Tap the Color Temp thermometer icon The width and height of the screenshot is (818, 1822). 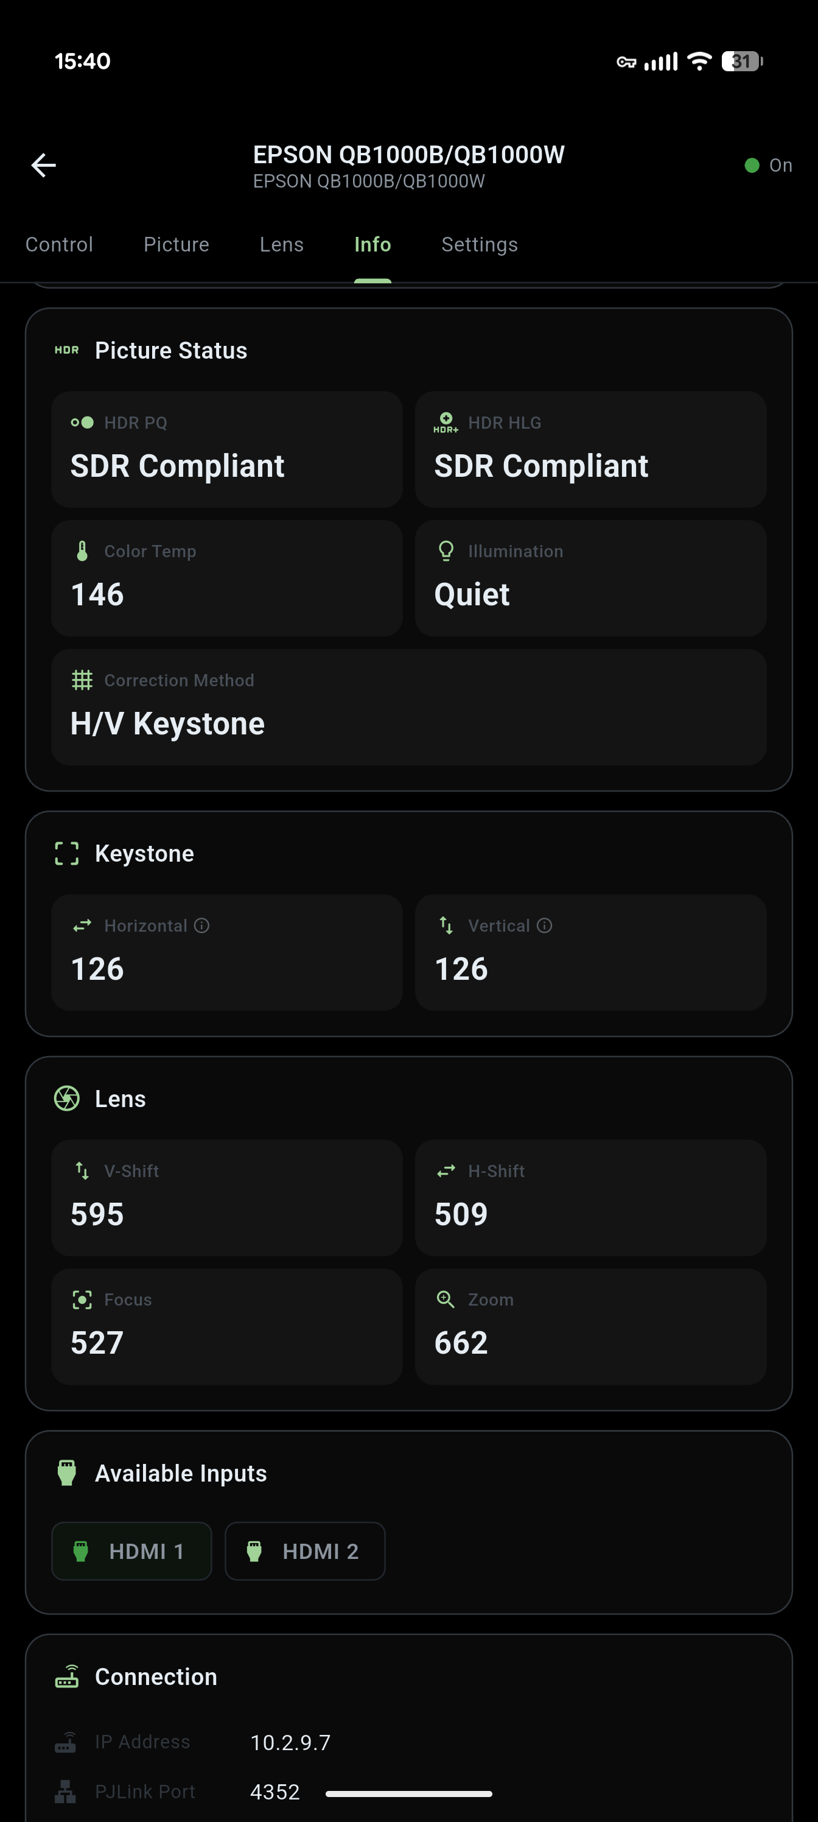click(x=82, y=551)
